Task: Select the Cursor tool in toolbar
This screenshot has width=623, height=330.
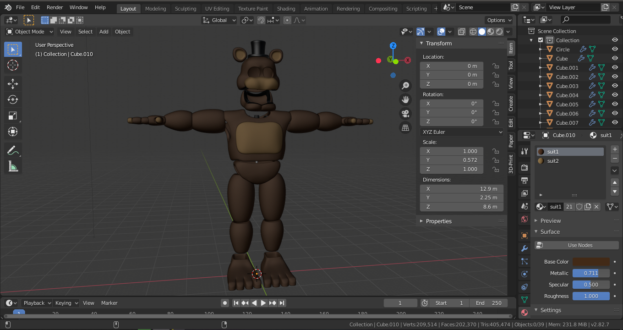Action: pyautogui.click(x=13, y=65)
